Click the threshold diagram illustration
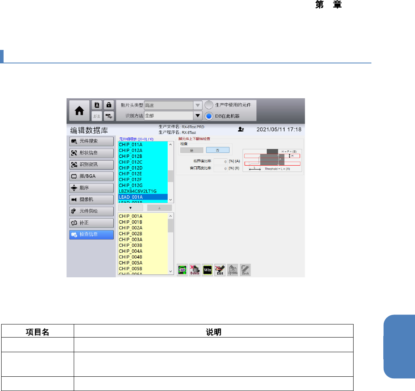Screen dimensions: 415x391 click(272, 160)
